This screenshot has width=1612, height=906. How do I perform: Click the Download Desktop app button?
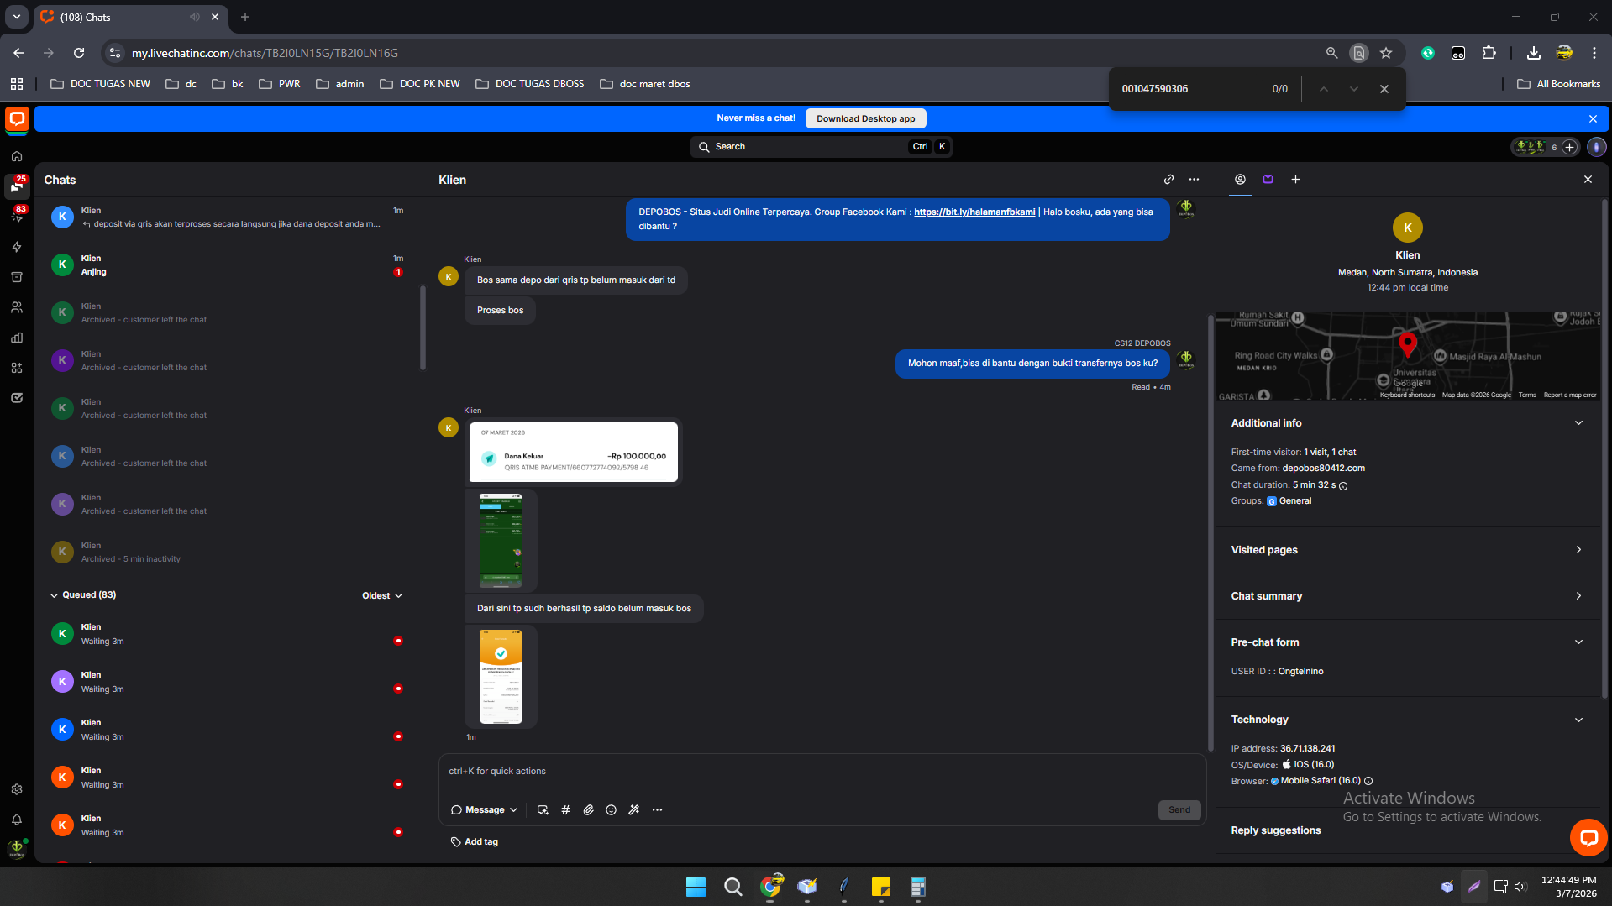point(865,118)
